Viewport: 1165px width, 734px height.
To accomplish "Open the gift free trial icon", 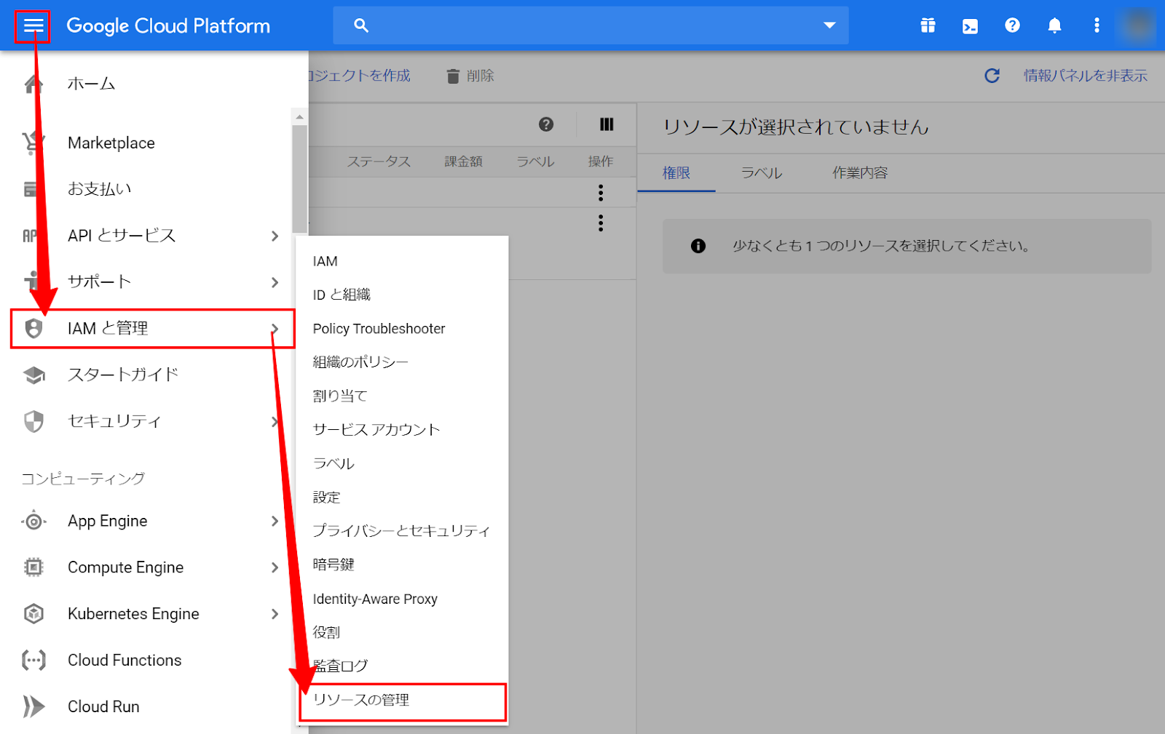I will pyautogui.click(x=928, y=26).
